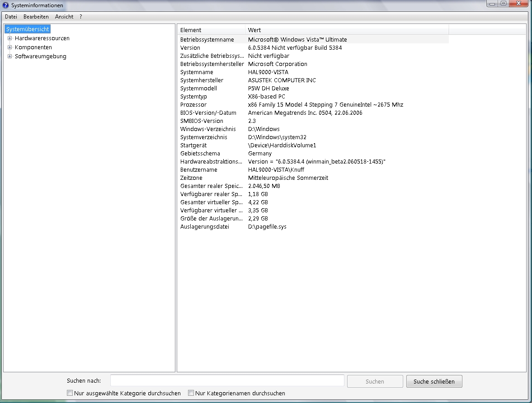Select the Auslagerungsdatei row

point(313,227)
